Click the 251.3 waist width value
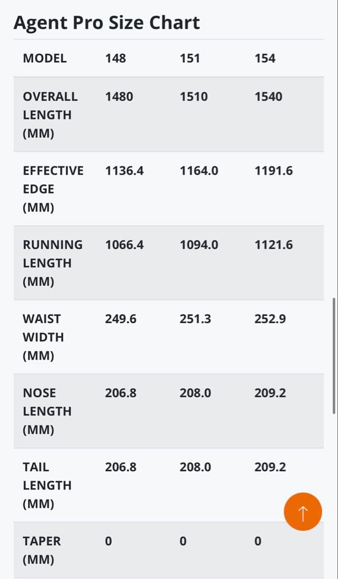Image resolution: width=338 pixels, height=579 pixels. coord(195,319)
